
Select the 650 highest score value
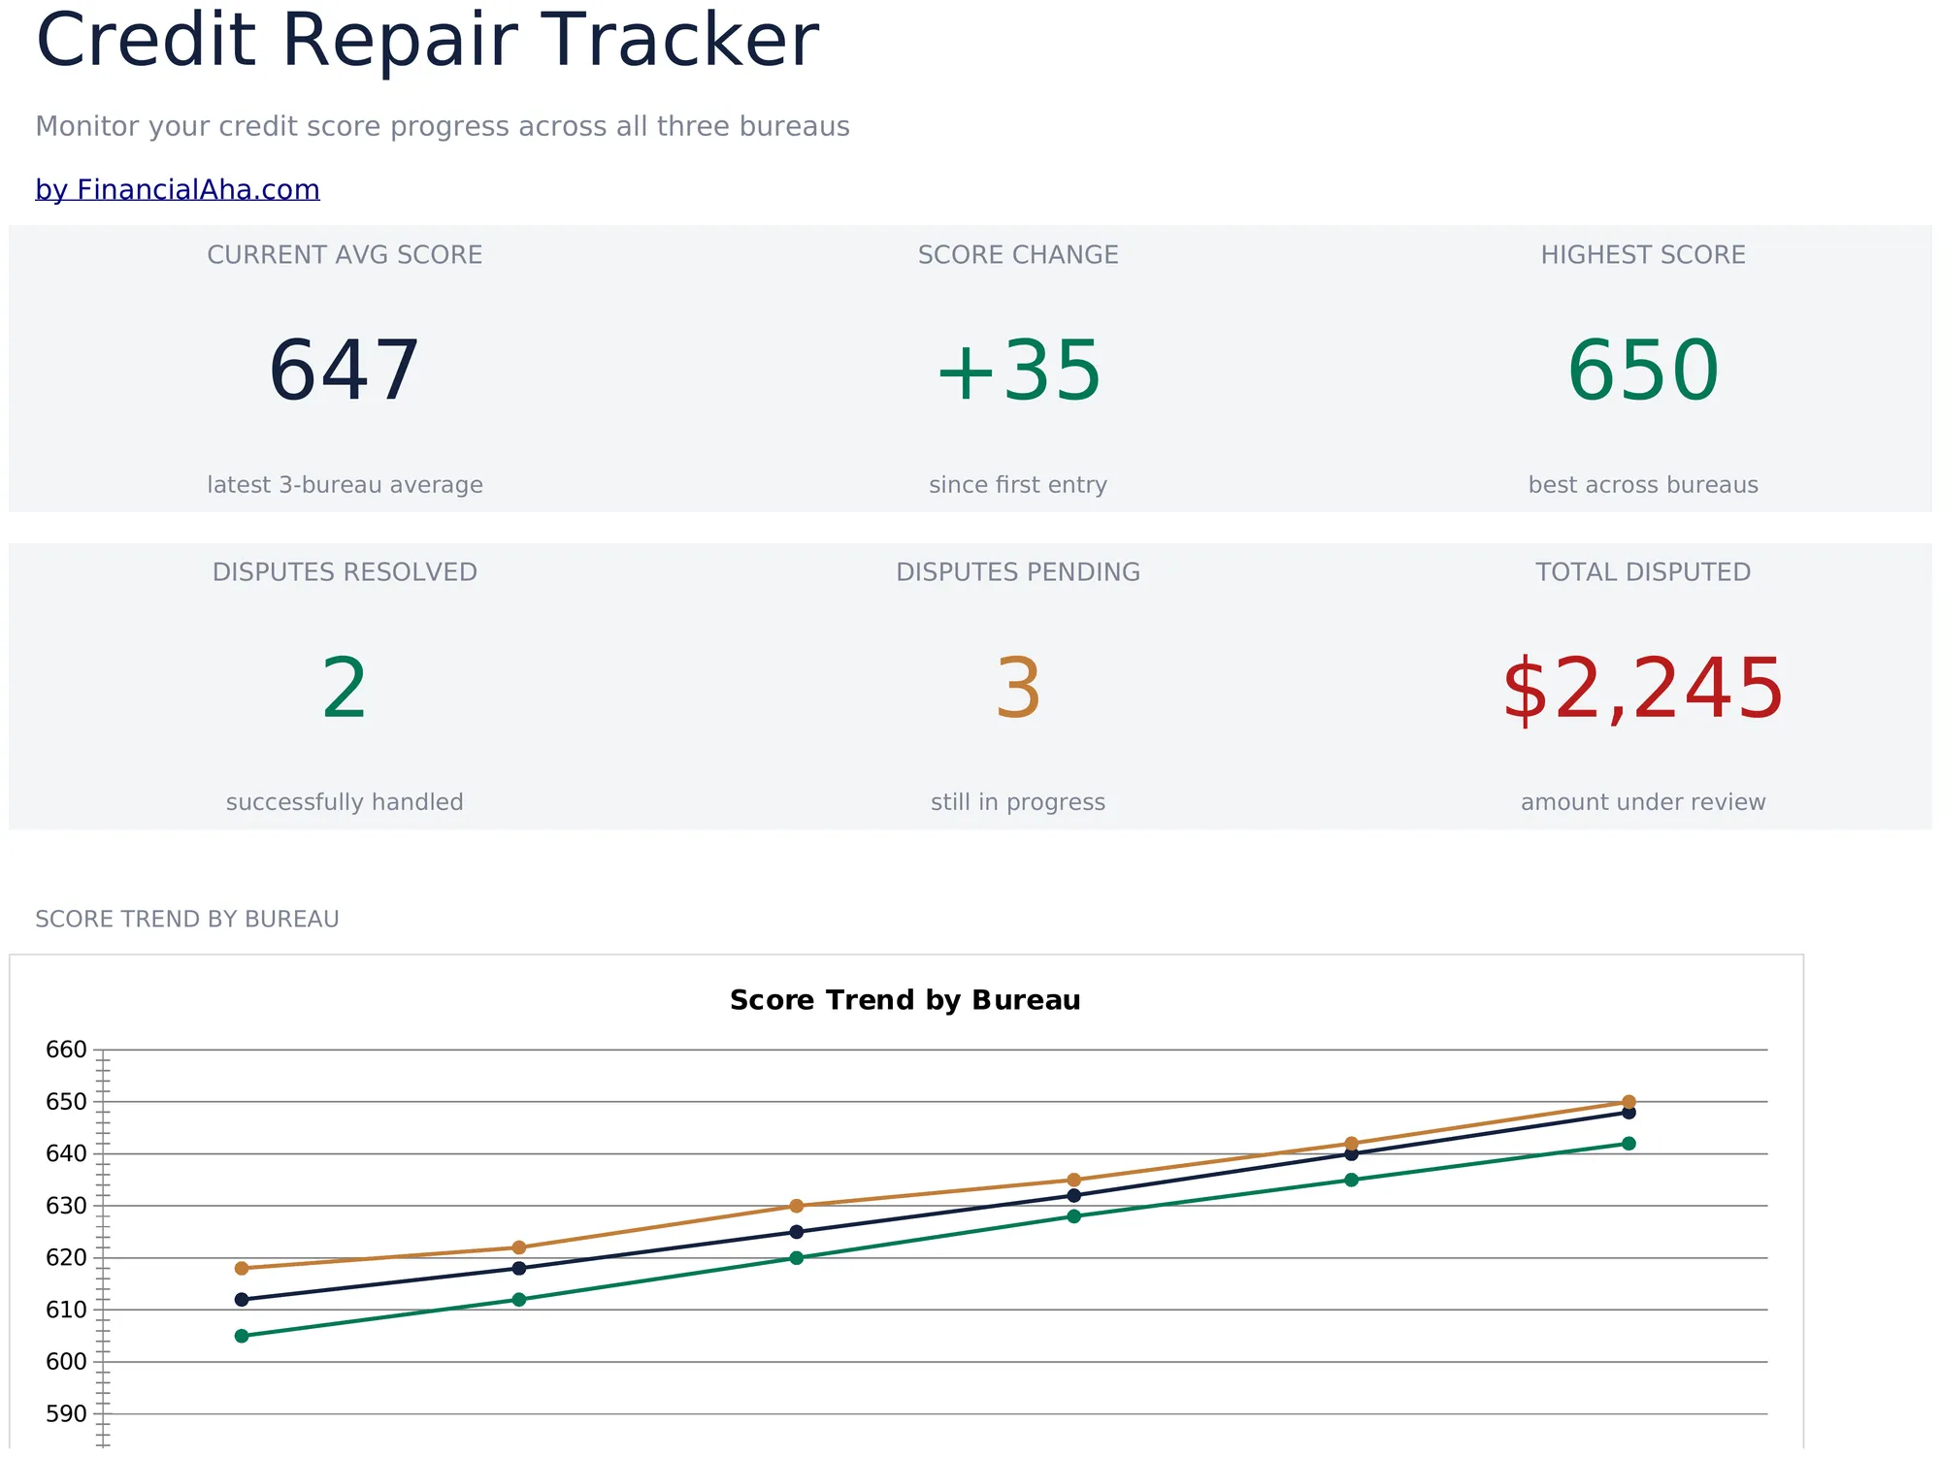click(1643, 371)
